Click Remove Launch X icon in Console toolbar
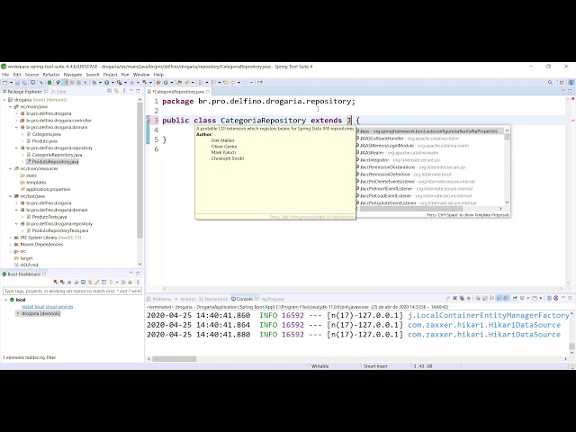 click(455, 298)
